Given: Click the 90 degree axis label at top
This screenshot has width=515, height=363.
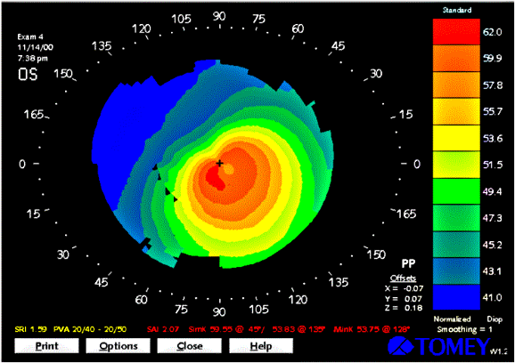Looking at the screenshot, I should pos(219,16).
